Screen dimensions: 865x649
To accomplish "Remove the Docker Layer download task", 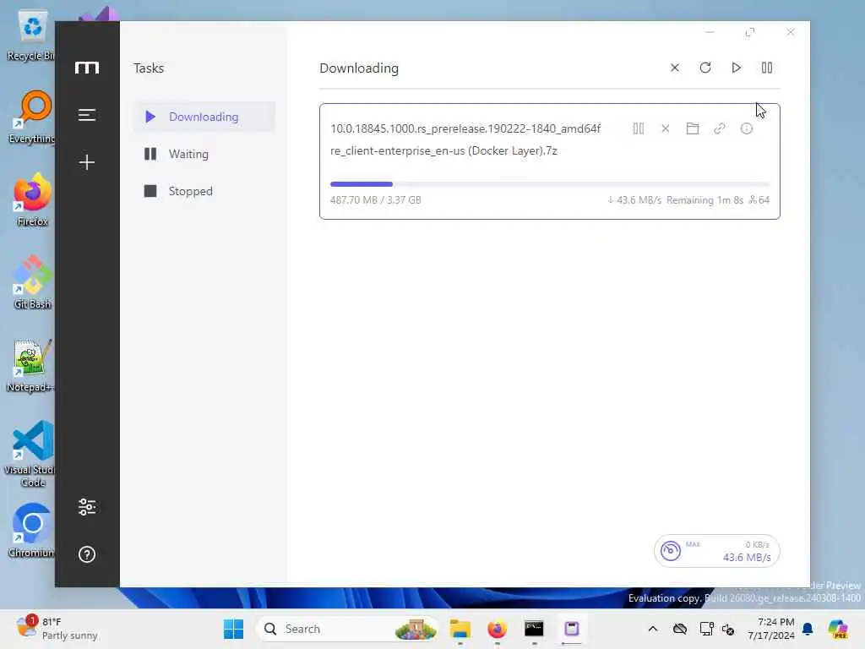I will [x=666, y=128].
